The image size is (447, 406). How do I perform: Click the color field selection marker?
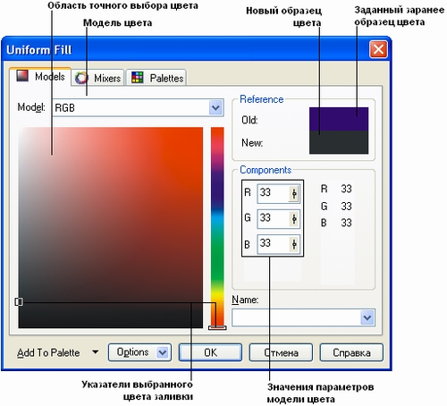point(19,302)
